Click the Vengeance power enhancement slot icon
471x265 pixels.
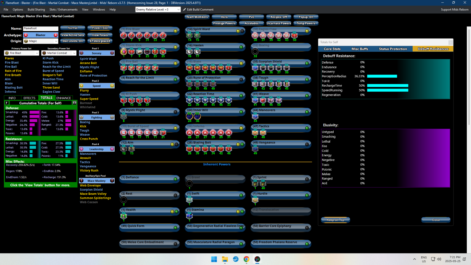[255, 149]
